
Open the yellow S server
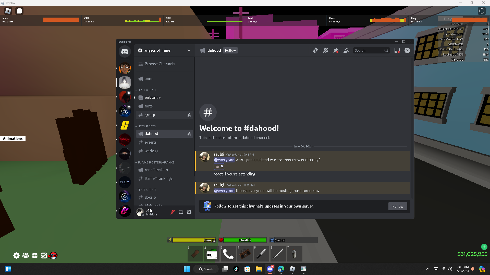(125, 125)
